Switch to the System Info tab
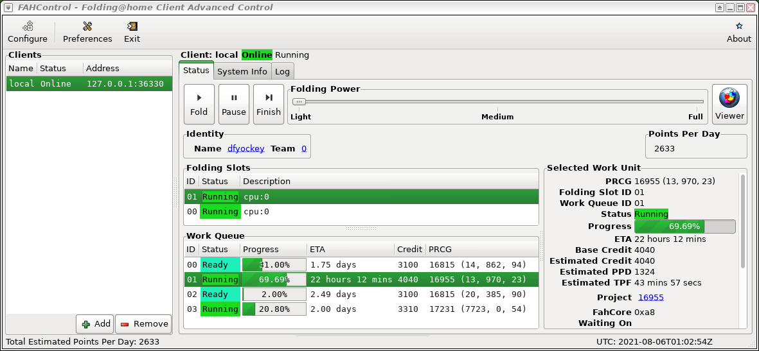759x351 pixels. tap(242, 72)
